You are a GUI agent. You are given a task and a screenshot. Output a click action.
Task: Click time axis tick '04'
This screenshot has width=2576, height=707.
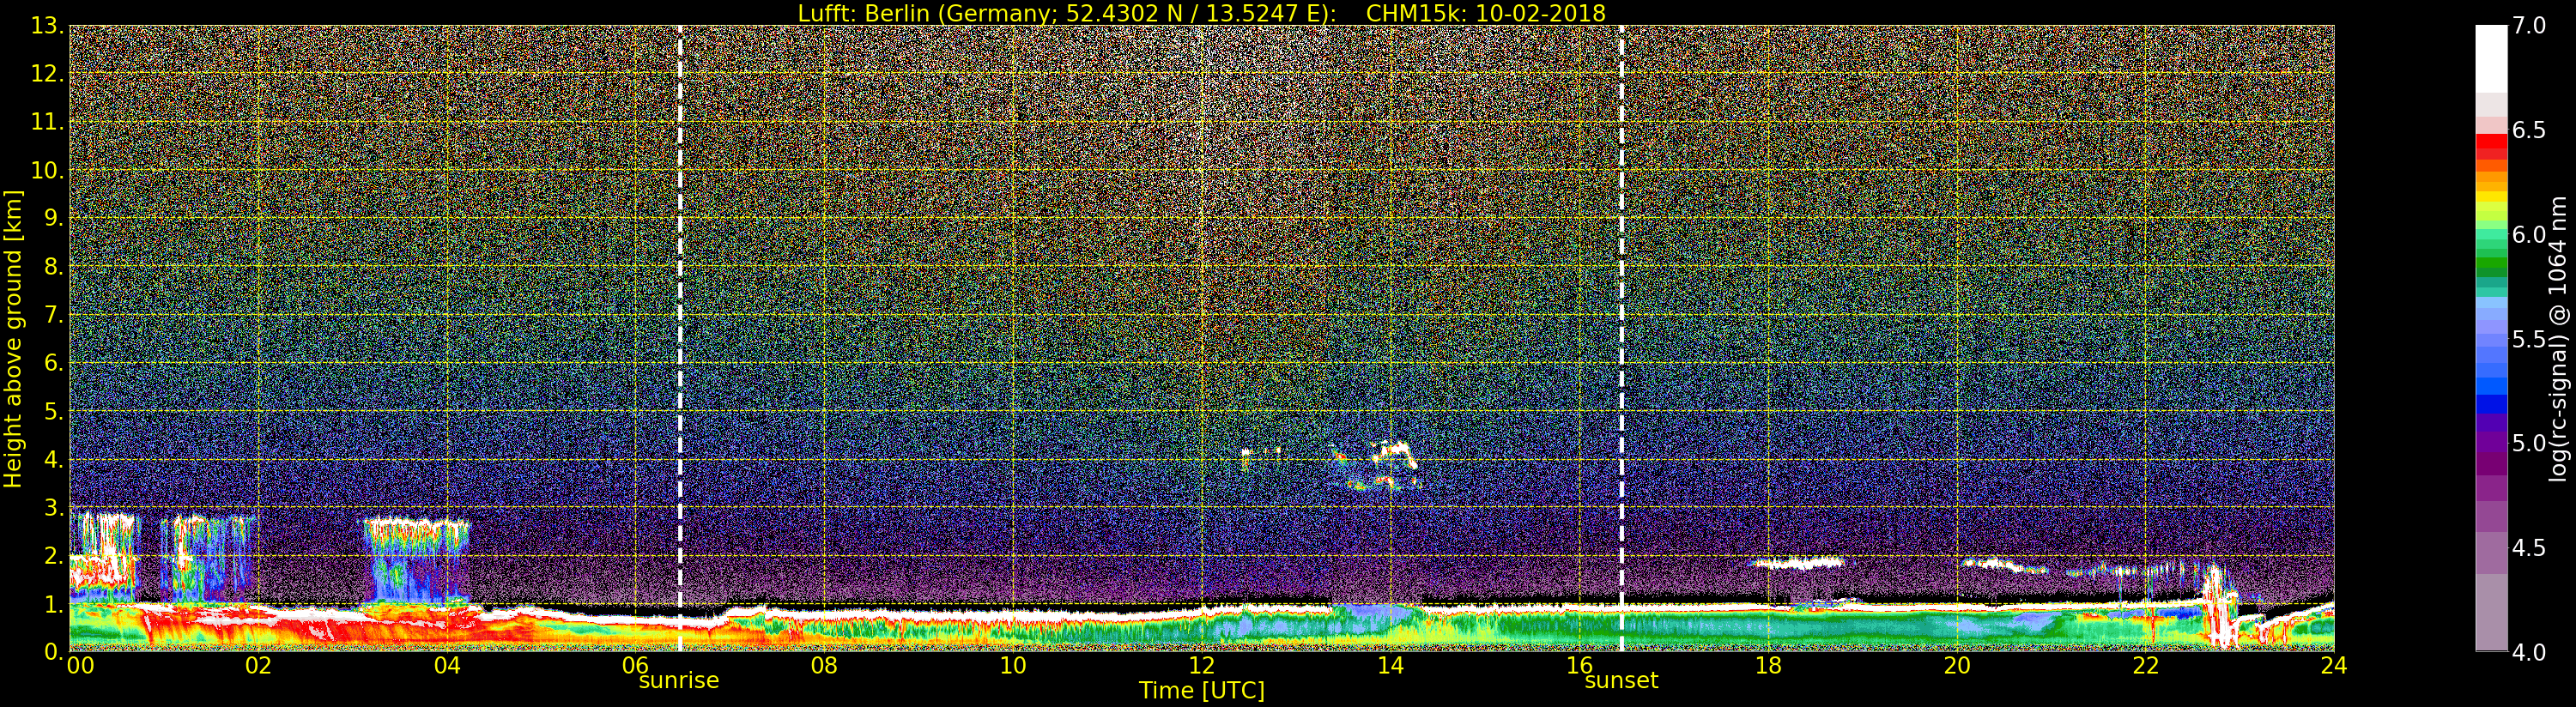click(x=447, y=665)
